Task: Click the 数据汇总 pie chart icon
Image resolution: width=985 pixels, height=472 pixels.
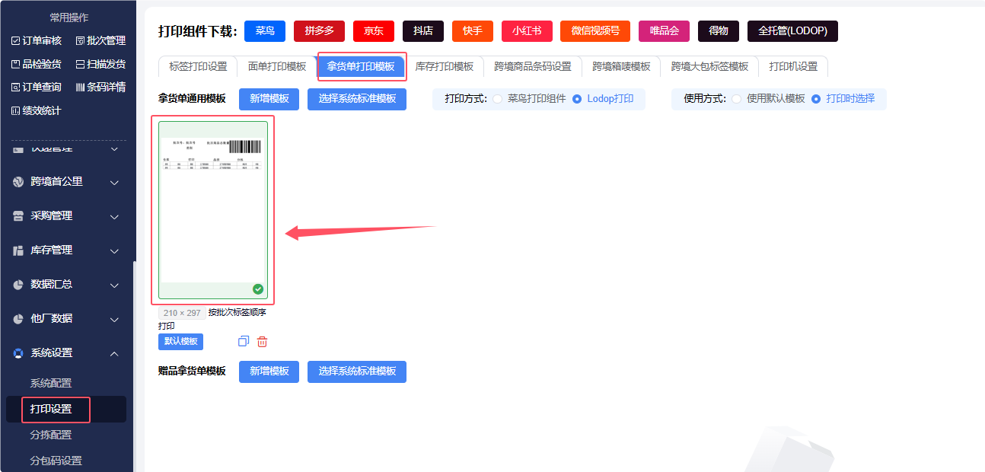Action: (18, 285)
